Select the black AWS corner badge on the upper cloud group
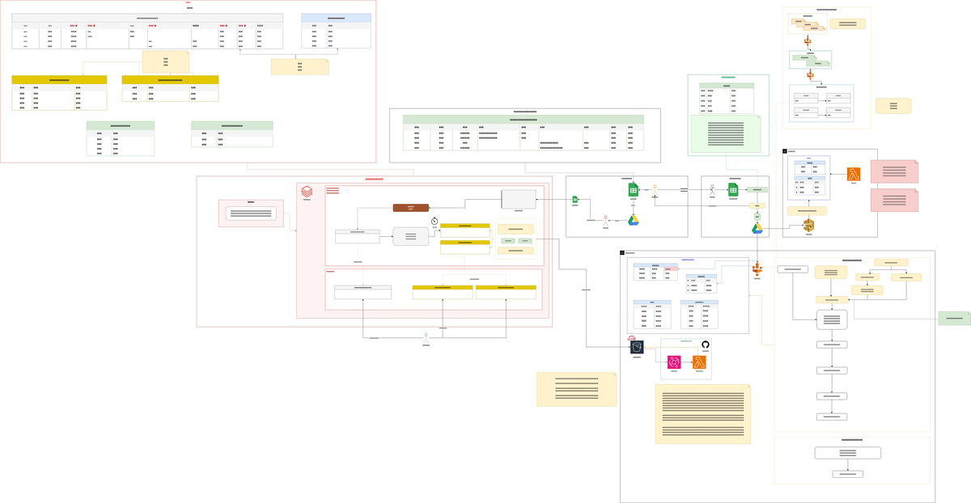The height and width of the screenshot is (503, 971). [785, 151]
